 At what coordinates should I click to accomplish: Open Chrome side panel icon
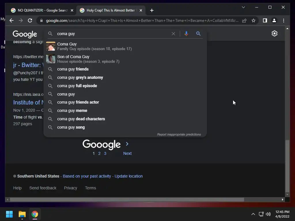(x=265, y=20)
